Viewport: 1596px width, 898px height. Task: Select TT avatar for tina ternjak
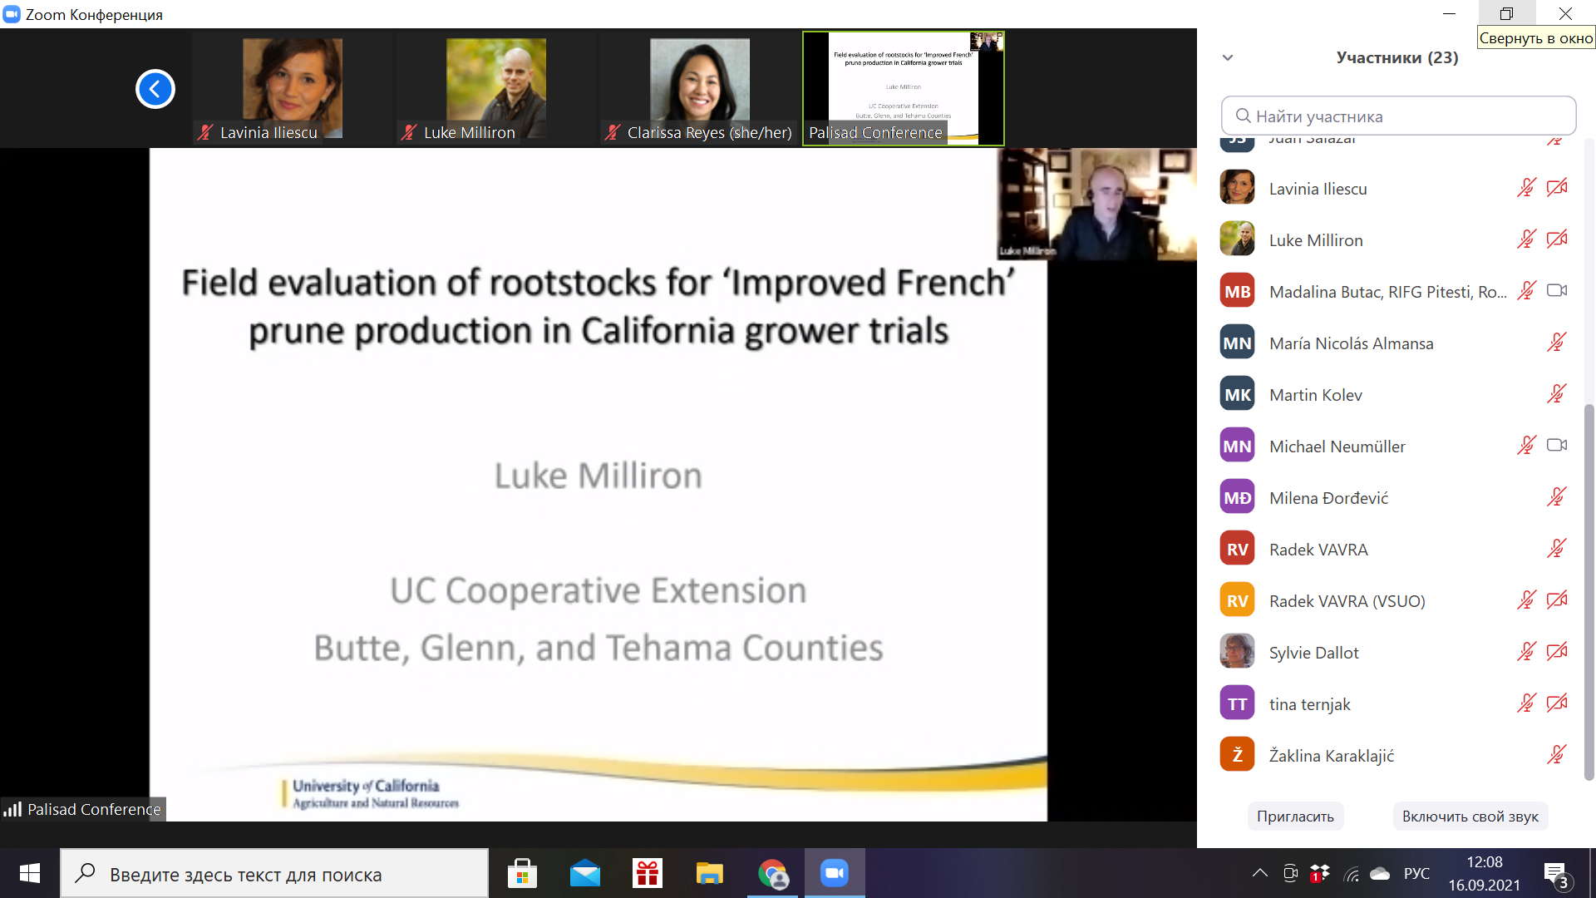(x=1237, y=703)
